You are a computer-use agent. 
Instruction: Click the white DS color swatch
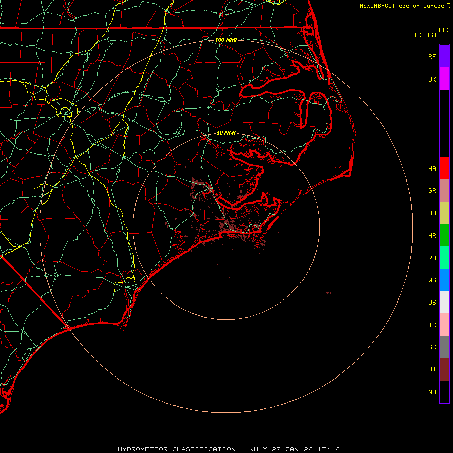[x=444, y=302]
